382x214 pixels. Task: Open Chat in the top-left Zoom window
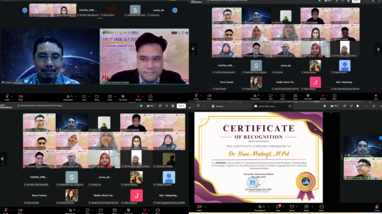pyautogui.click(x=84, y=97)
